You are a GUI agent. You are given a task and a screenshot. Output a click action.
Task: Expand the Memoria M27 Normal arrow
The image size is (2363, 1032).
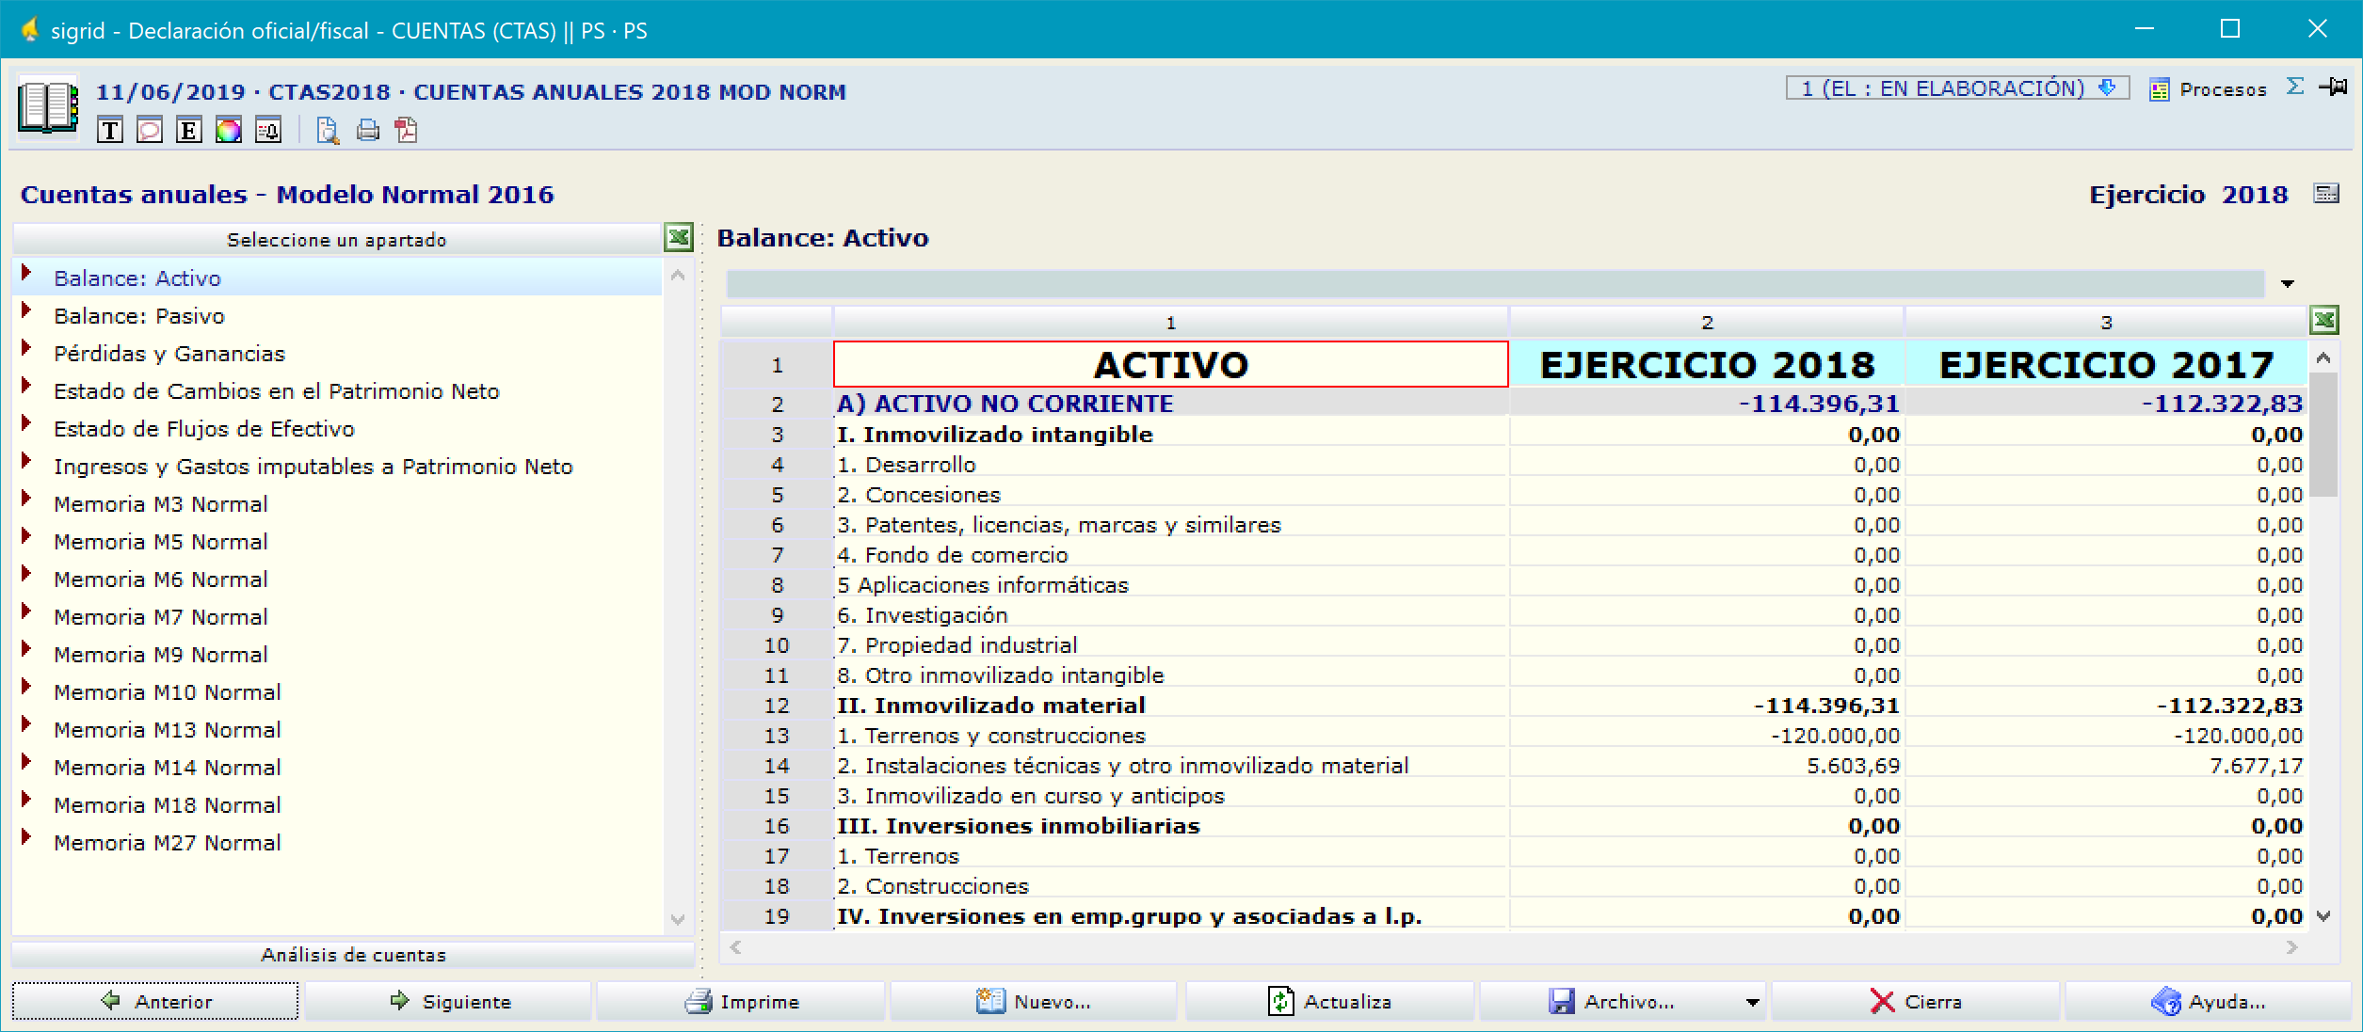[26, 837]
